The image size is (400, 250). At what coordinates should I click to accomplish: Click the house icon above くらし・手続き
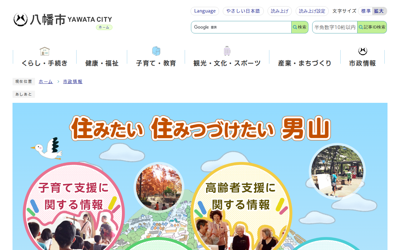(45, 51)
